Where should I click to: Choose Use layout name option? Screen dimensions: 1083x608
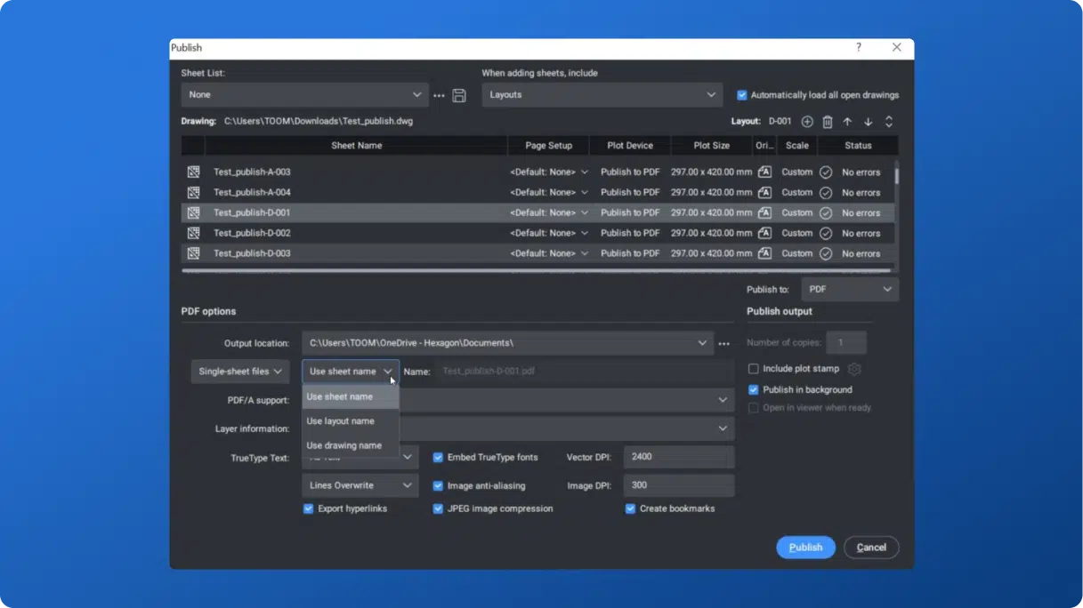341,421
